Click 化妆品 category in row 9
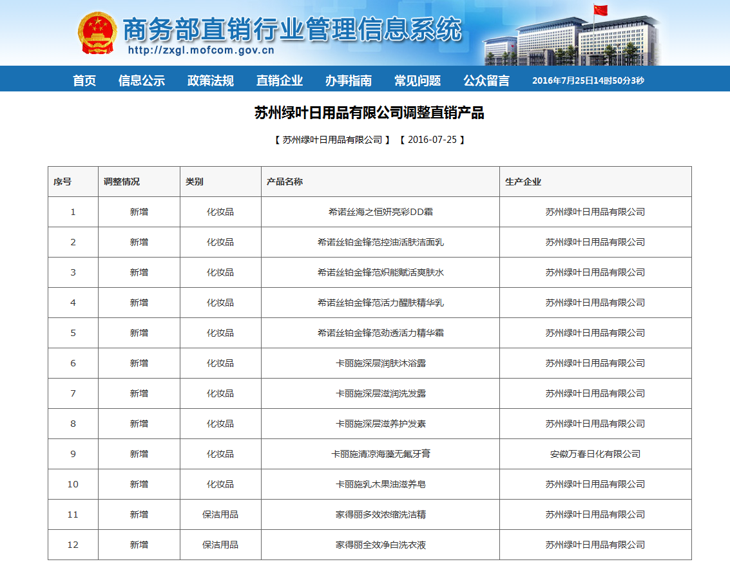730x564 pixels. (220, 454)
